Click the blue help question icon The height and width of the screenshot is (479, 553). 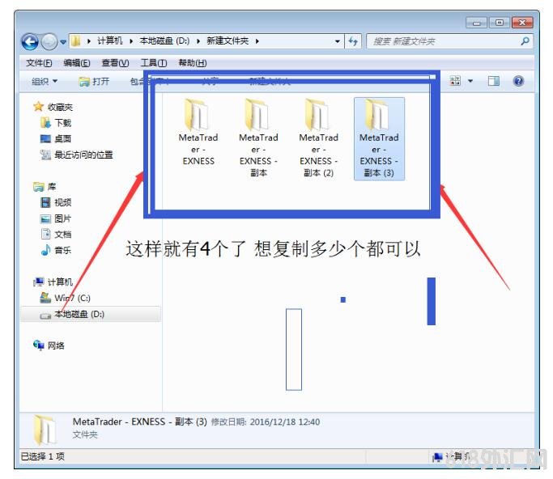[x=518, y=81]
